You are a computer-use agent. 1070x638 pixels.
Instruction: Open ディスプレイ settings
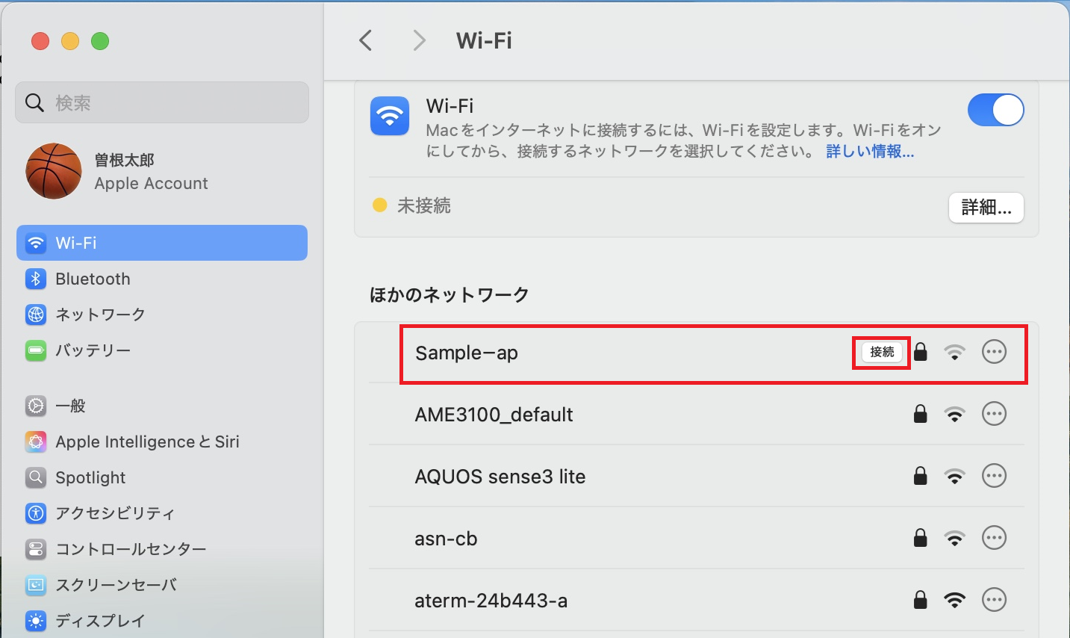(162, 621)
